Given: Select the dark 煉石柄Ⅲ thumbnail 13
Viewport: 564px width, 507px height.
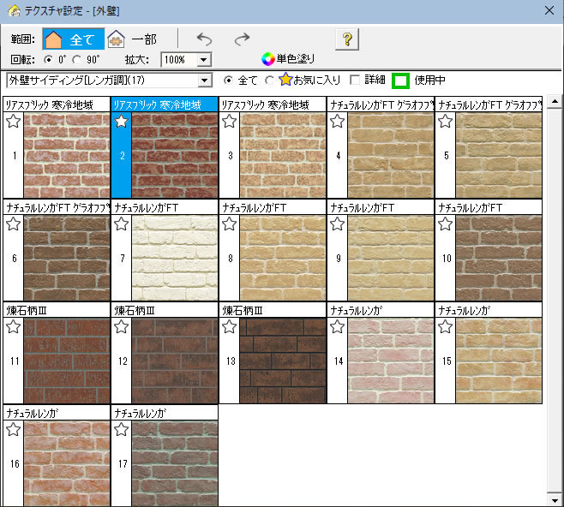Looking at the screenshot, I should (283, 361).
